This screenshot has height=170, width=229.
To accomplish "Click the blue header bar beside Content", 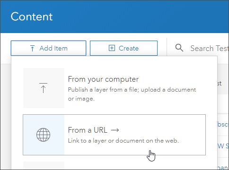I will (141, 17).
